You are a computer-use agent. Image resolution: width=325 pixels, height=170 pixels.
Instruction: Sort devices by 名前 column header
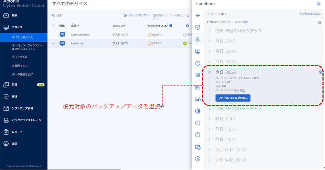[x=75, y=26]
